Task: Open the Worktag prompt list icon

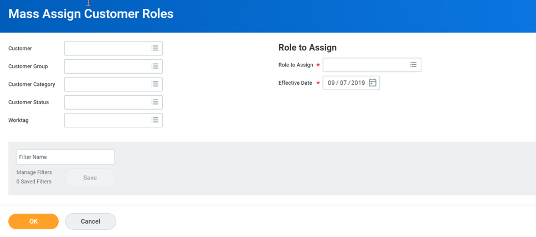Action: (155, 120)
